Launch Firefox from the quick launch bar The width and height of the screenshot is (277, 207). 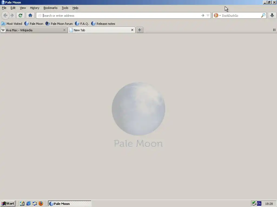point(41,204)
